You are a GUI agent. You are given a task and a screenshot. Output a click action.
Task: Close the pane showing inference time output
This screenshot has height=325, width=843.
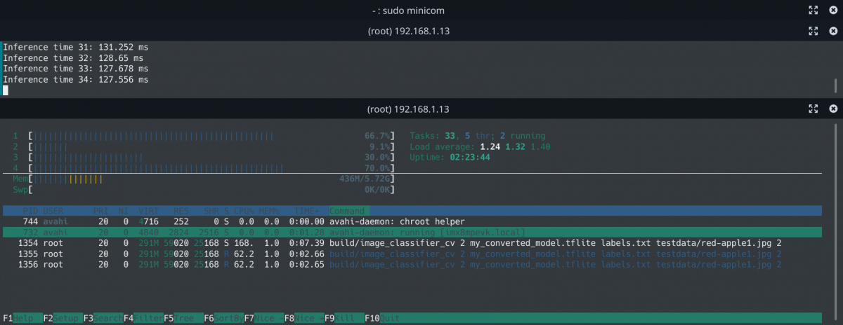click(x=833, y=31)
